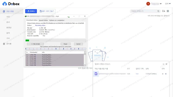Switch to the Speed Limiter tab
The width and height of the screenshot is (173, 97).
tap(43, 20)
